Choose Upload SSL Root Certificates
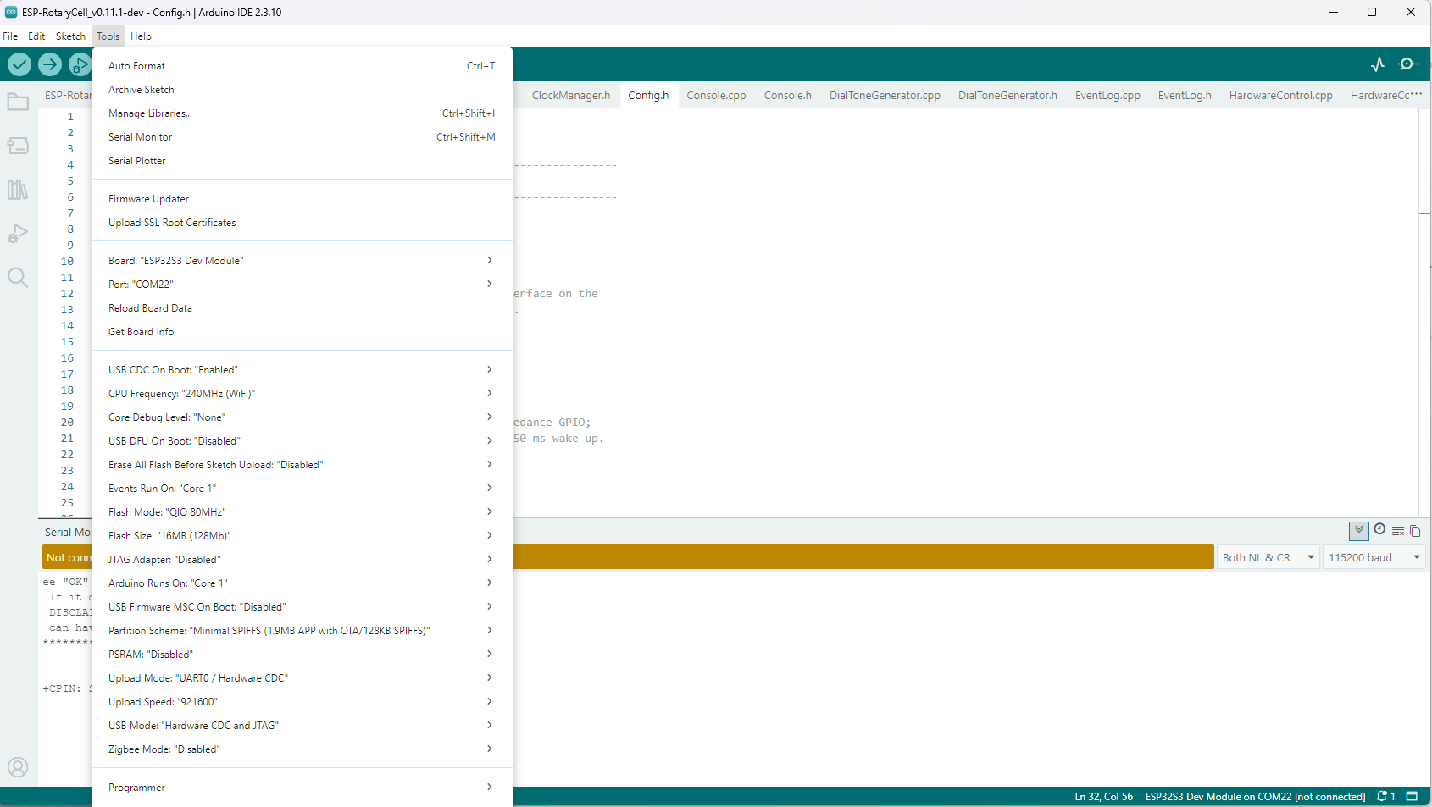This screenshot has width=1432, height=807. (x=302, y=223)
